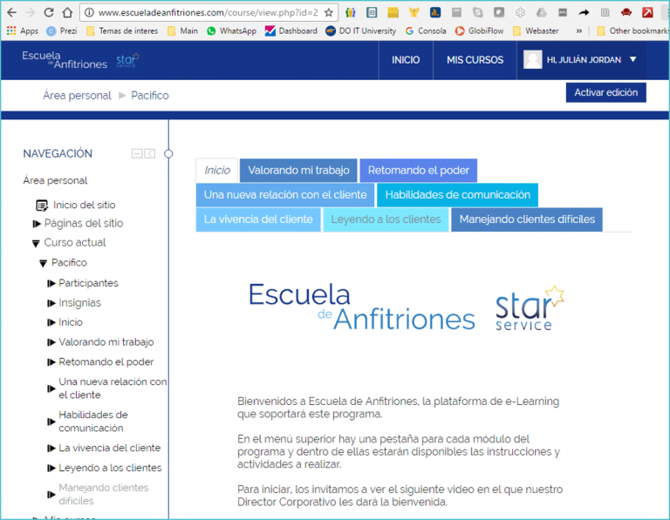Screen dimensions: 670x520
Task: Open MIS CURSOS in the top navigation
Action: tap(475, 60)
